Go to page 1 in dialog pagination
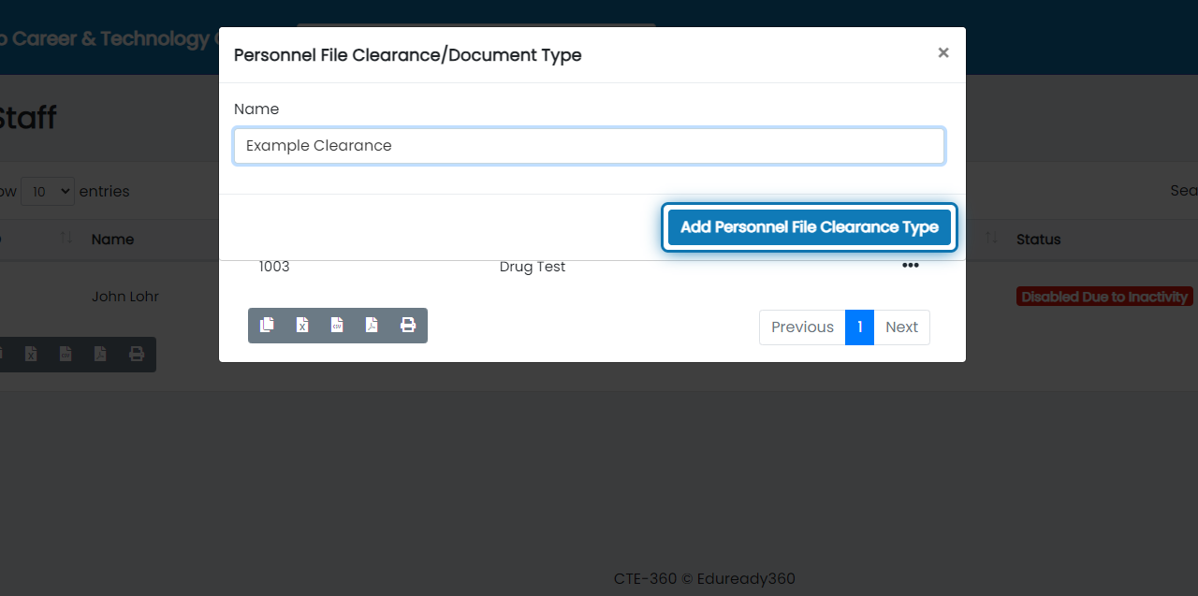 pos(859,327)
